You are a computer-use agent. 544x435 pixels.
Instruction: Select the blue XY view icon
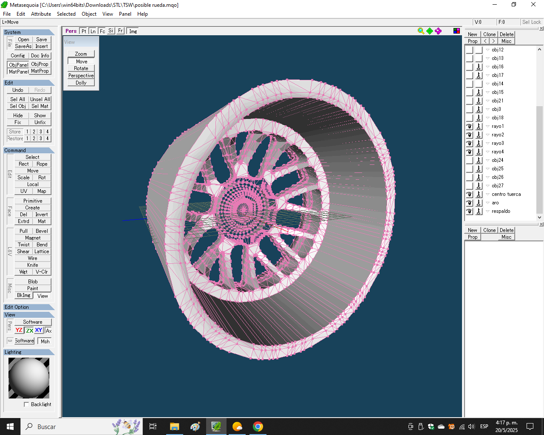point(39,330)
